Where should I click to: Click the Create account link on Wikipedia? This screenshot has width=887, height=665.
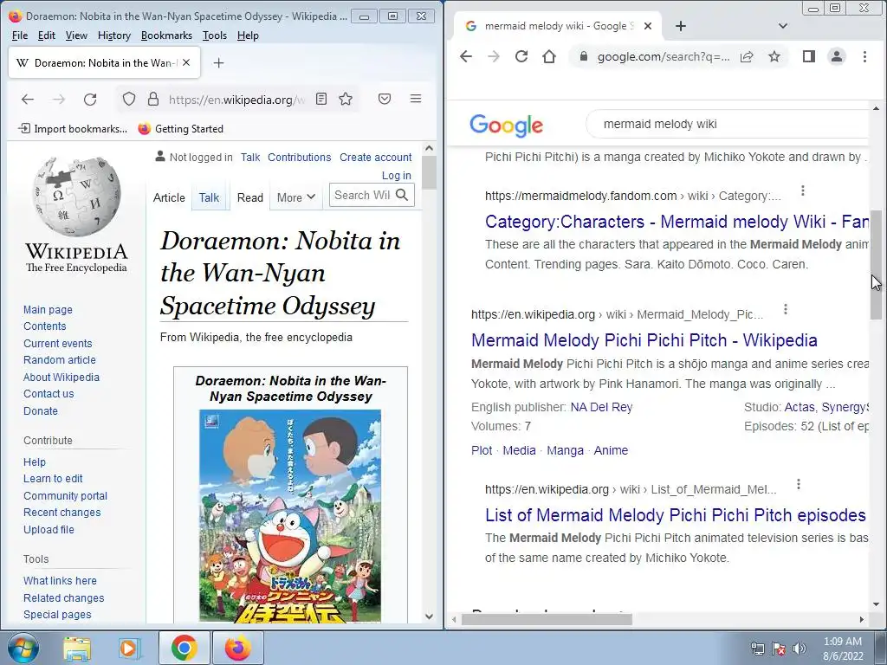tap(376, 158)
